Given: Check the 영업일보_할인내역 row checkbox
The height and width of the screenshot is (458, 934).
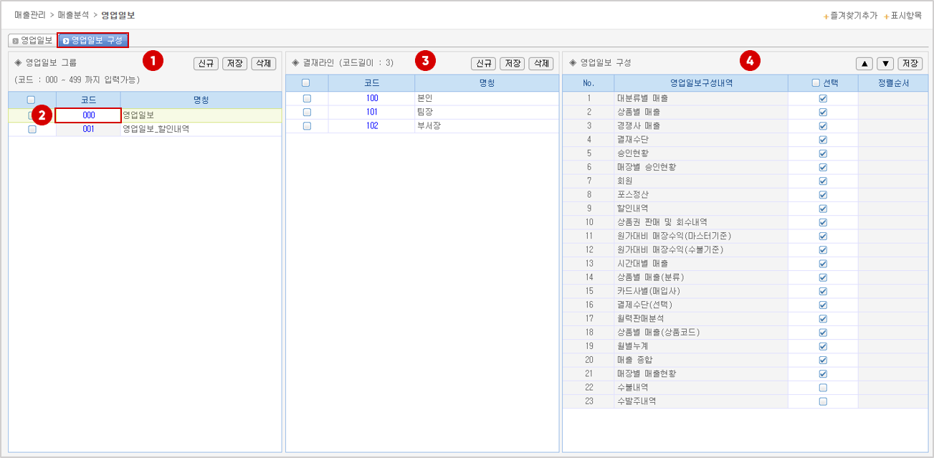Looking at the screenshot, I should pyautogui.click(x=32, y=130).
